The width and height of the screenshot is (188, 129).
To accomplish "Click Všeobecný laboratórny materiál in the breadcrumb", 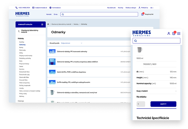I will pyautogui.click(x=61, y=24).
